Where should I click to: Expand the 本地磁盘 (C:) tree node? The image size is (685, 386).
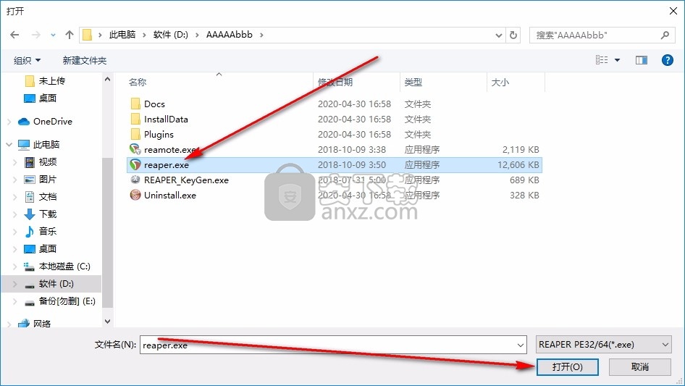[x=15, y=267]
